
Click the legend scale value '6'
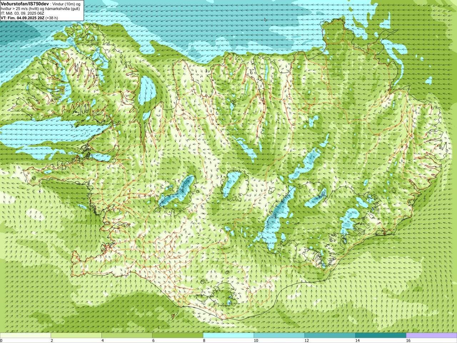154,340
